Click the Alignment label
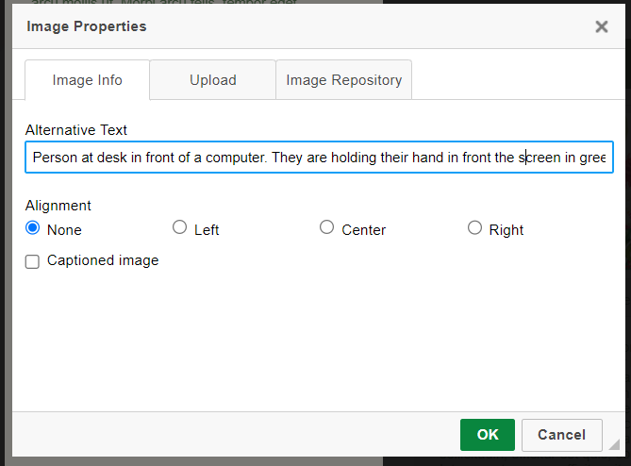This screenshot has height=466, width=631. tap(58, 206)
